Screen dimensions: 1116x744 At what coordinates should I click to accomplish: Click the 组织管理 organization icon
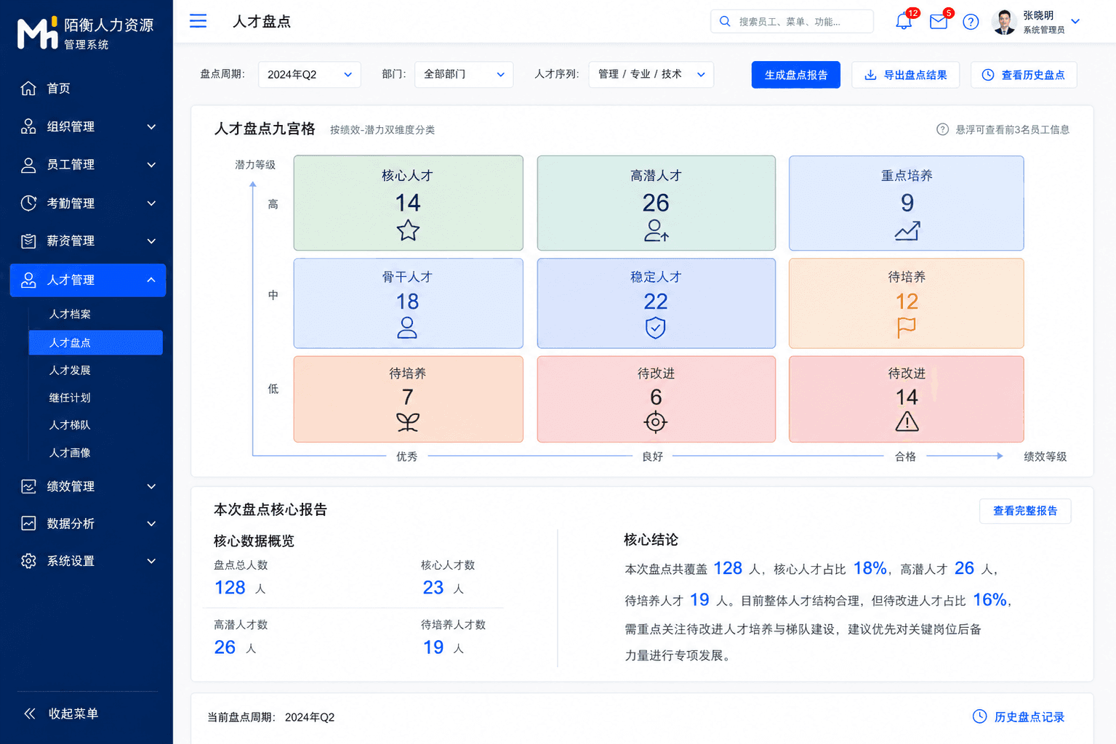coord(28,126)
